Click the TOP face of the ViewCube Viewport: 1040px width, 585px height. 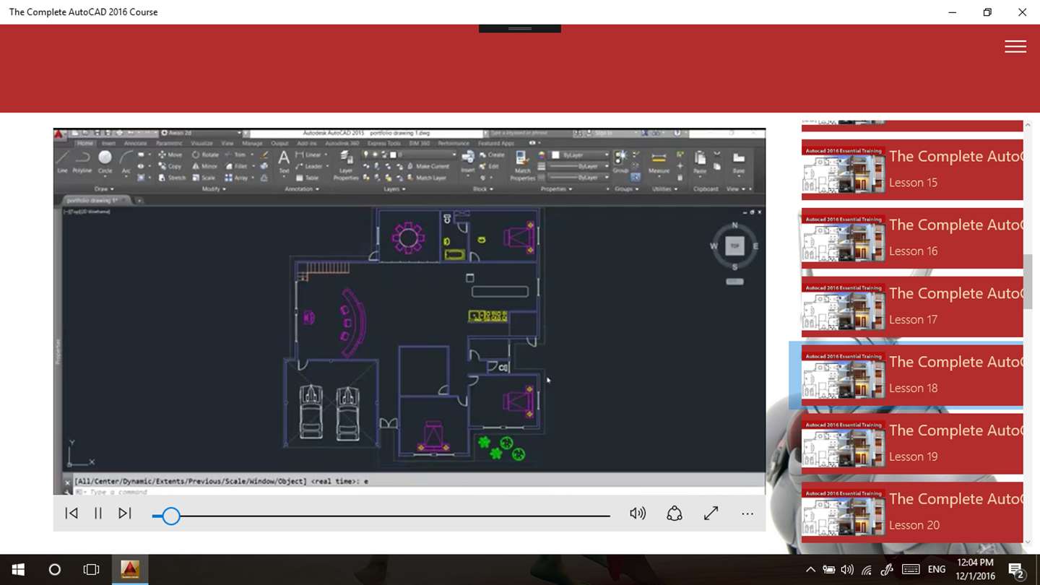pos(734,246)
